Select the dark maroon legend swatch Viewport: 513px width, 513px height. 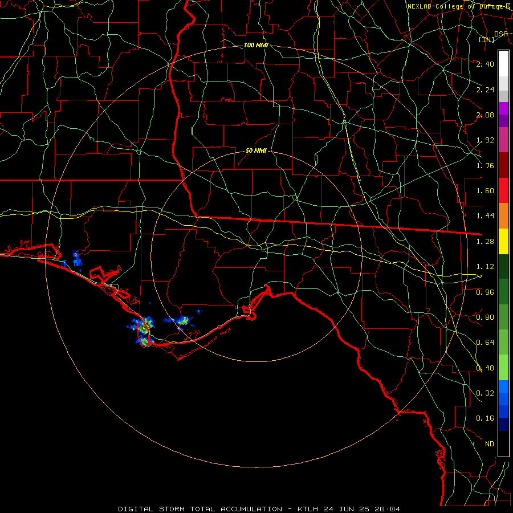(503, 165)
